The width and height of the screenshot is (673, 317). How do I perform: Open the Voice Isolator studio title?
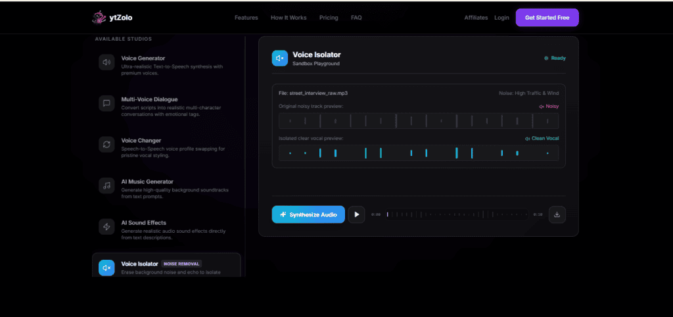(140, 264)
